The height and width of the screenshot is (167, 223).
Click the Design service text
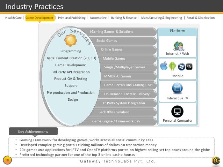[73, 100]
